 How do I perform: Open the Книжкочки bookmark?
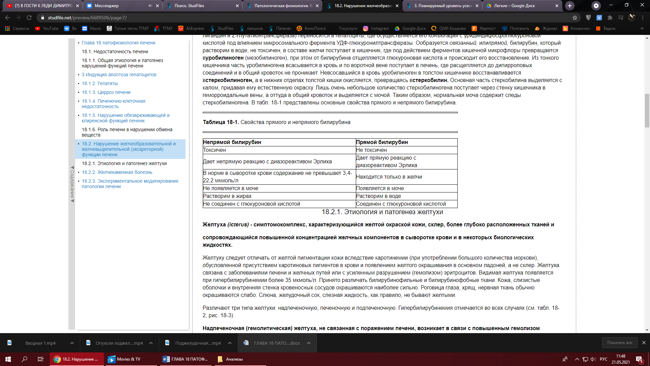click(x=576, y=28)
